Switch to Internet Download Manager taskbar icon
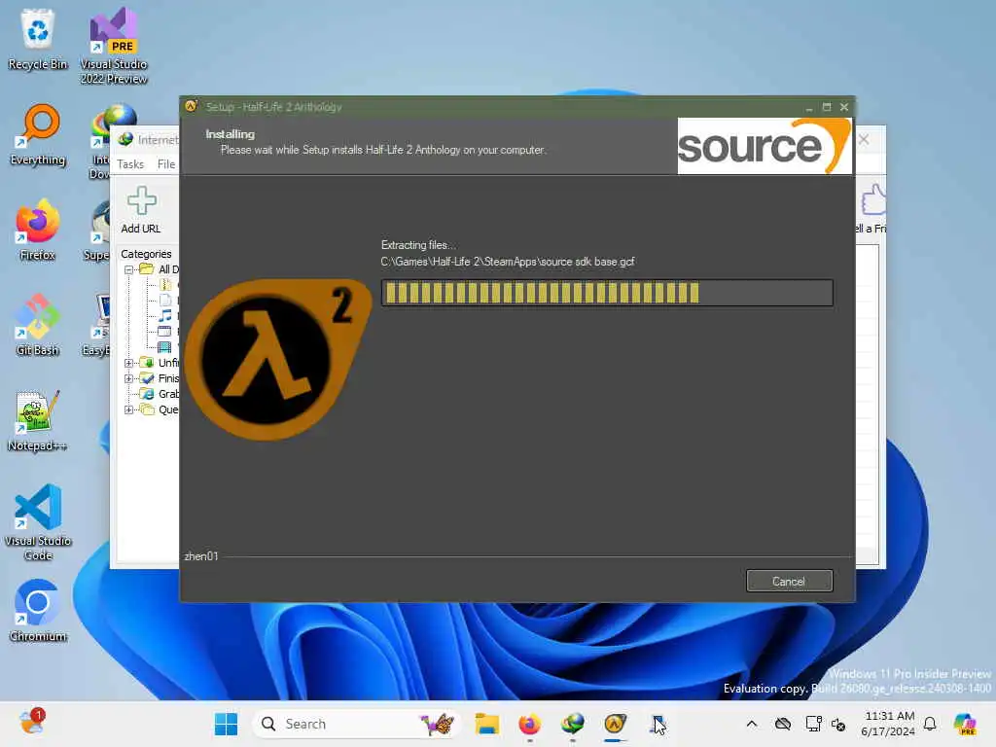 click(x=572, y=724)
